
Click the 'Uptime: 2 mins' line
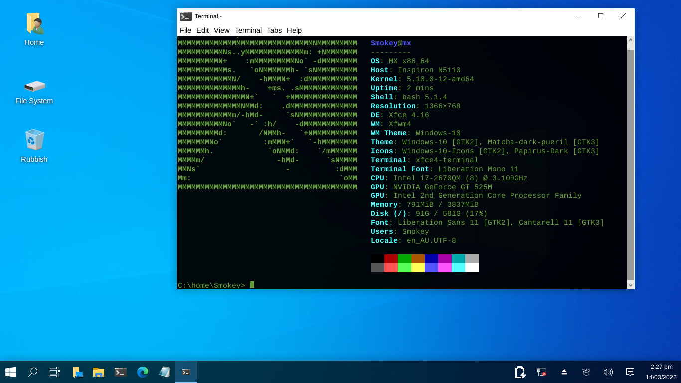pos(402,88)
